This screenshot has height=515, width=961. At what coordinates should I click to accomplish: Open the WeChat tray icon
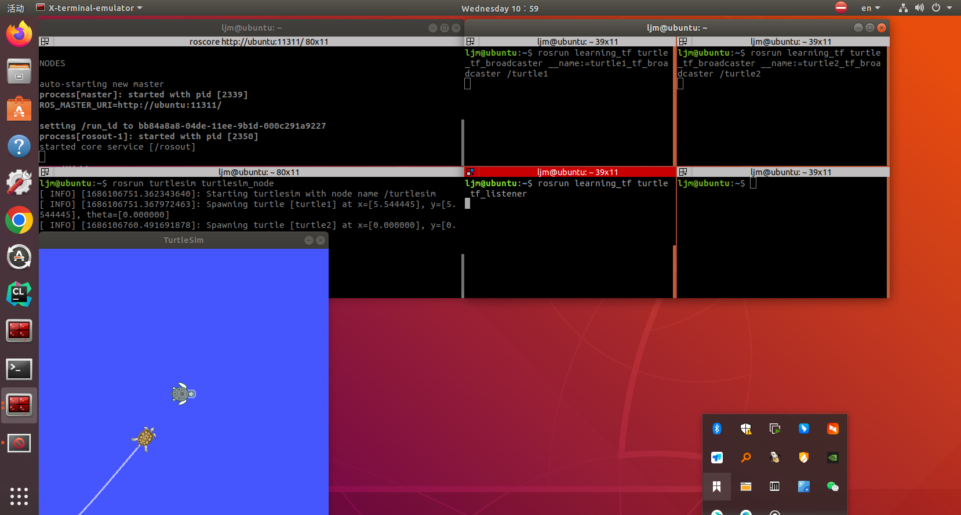[833, 487]
